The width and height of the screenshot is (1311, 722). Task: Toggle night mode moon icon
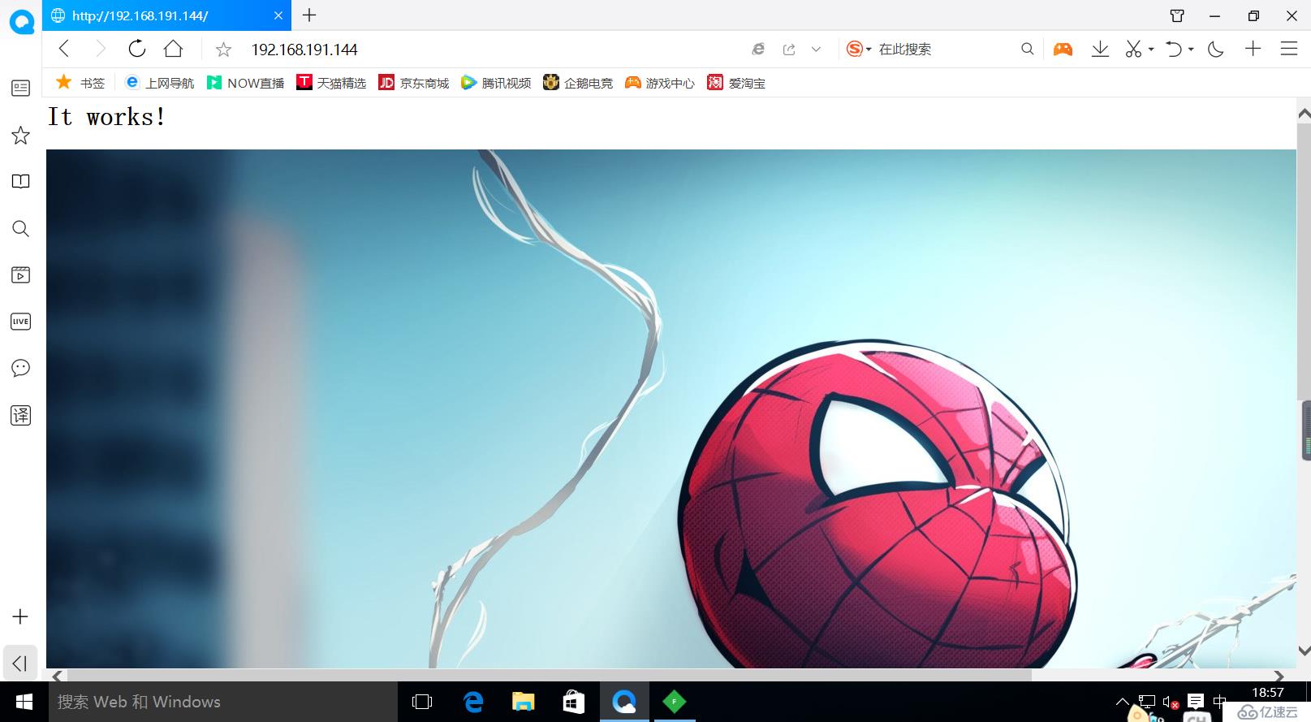1215,50
